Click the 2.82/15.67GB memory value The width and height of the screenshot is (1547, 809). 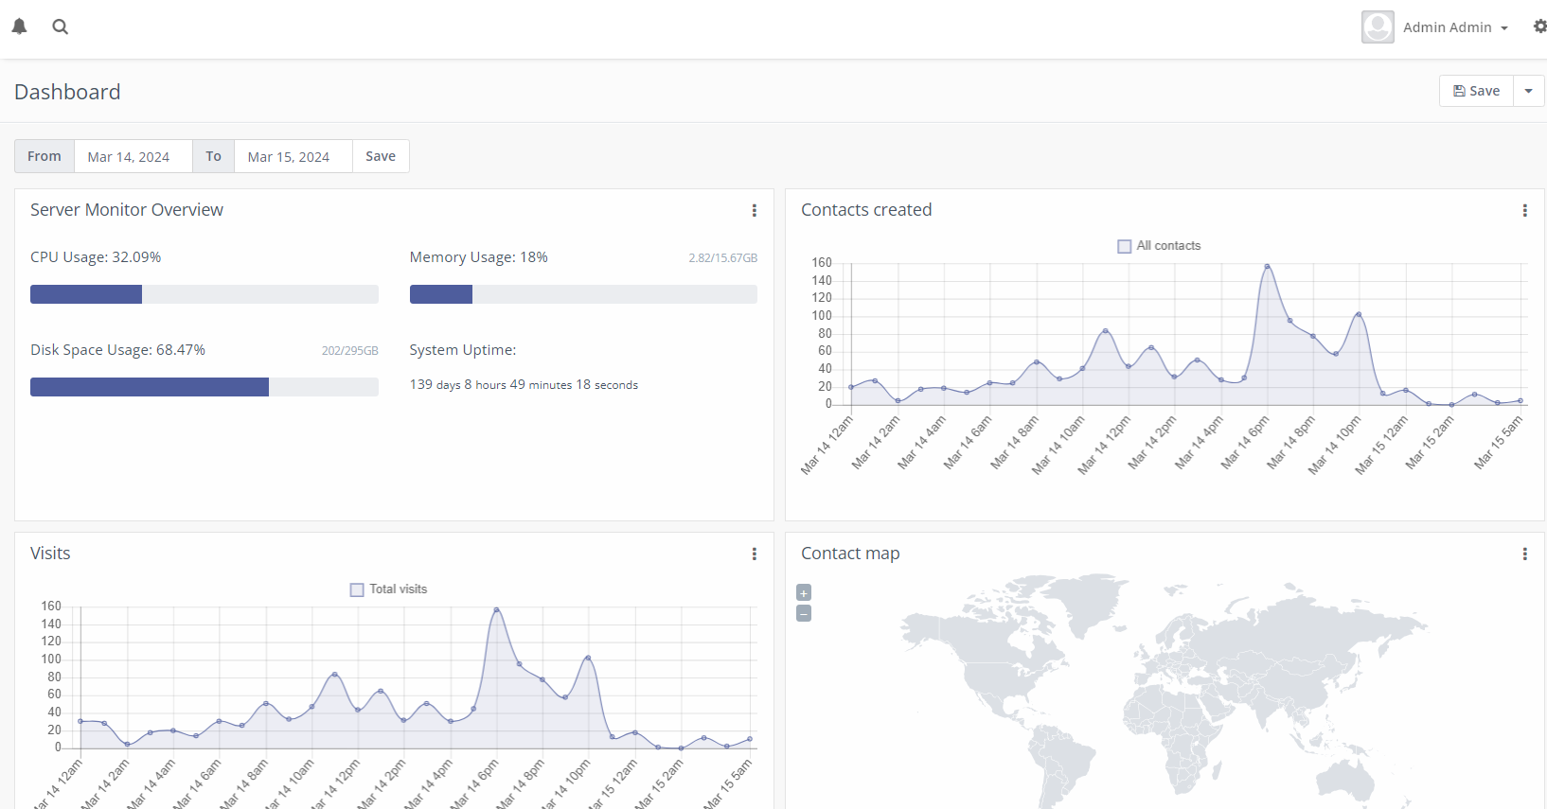(723, 258)
